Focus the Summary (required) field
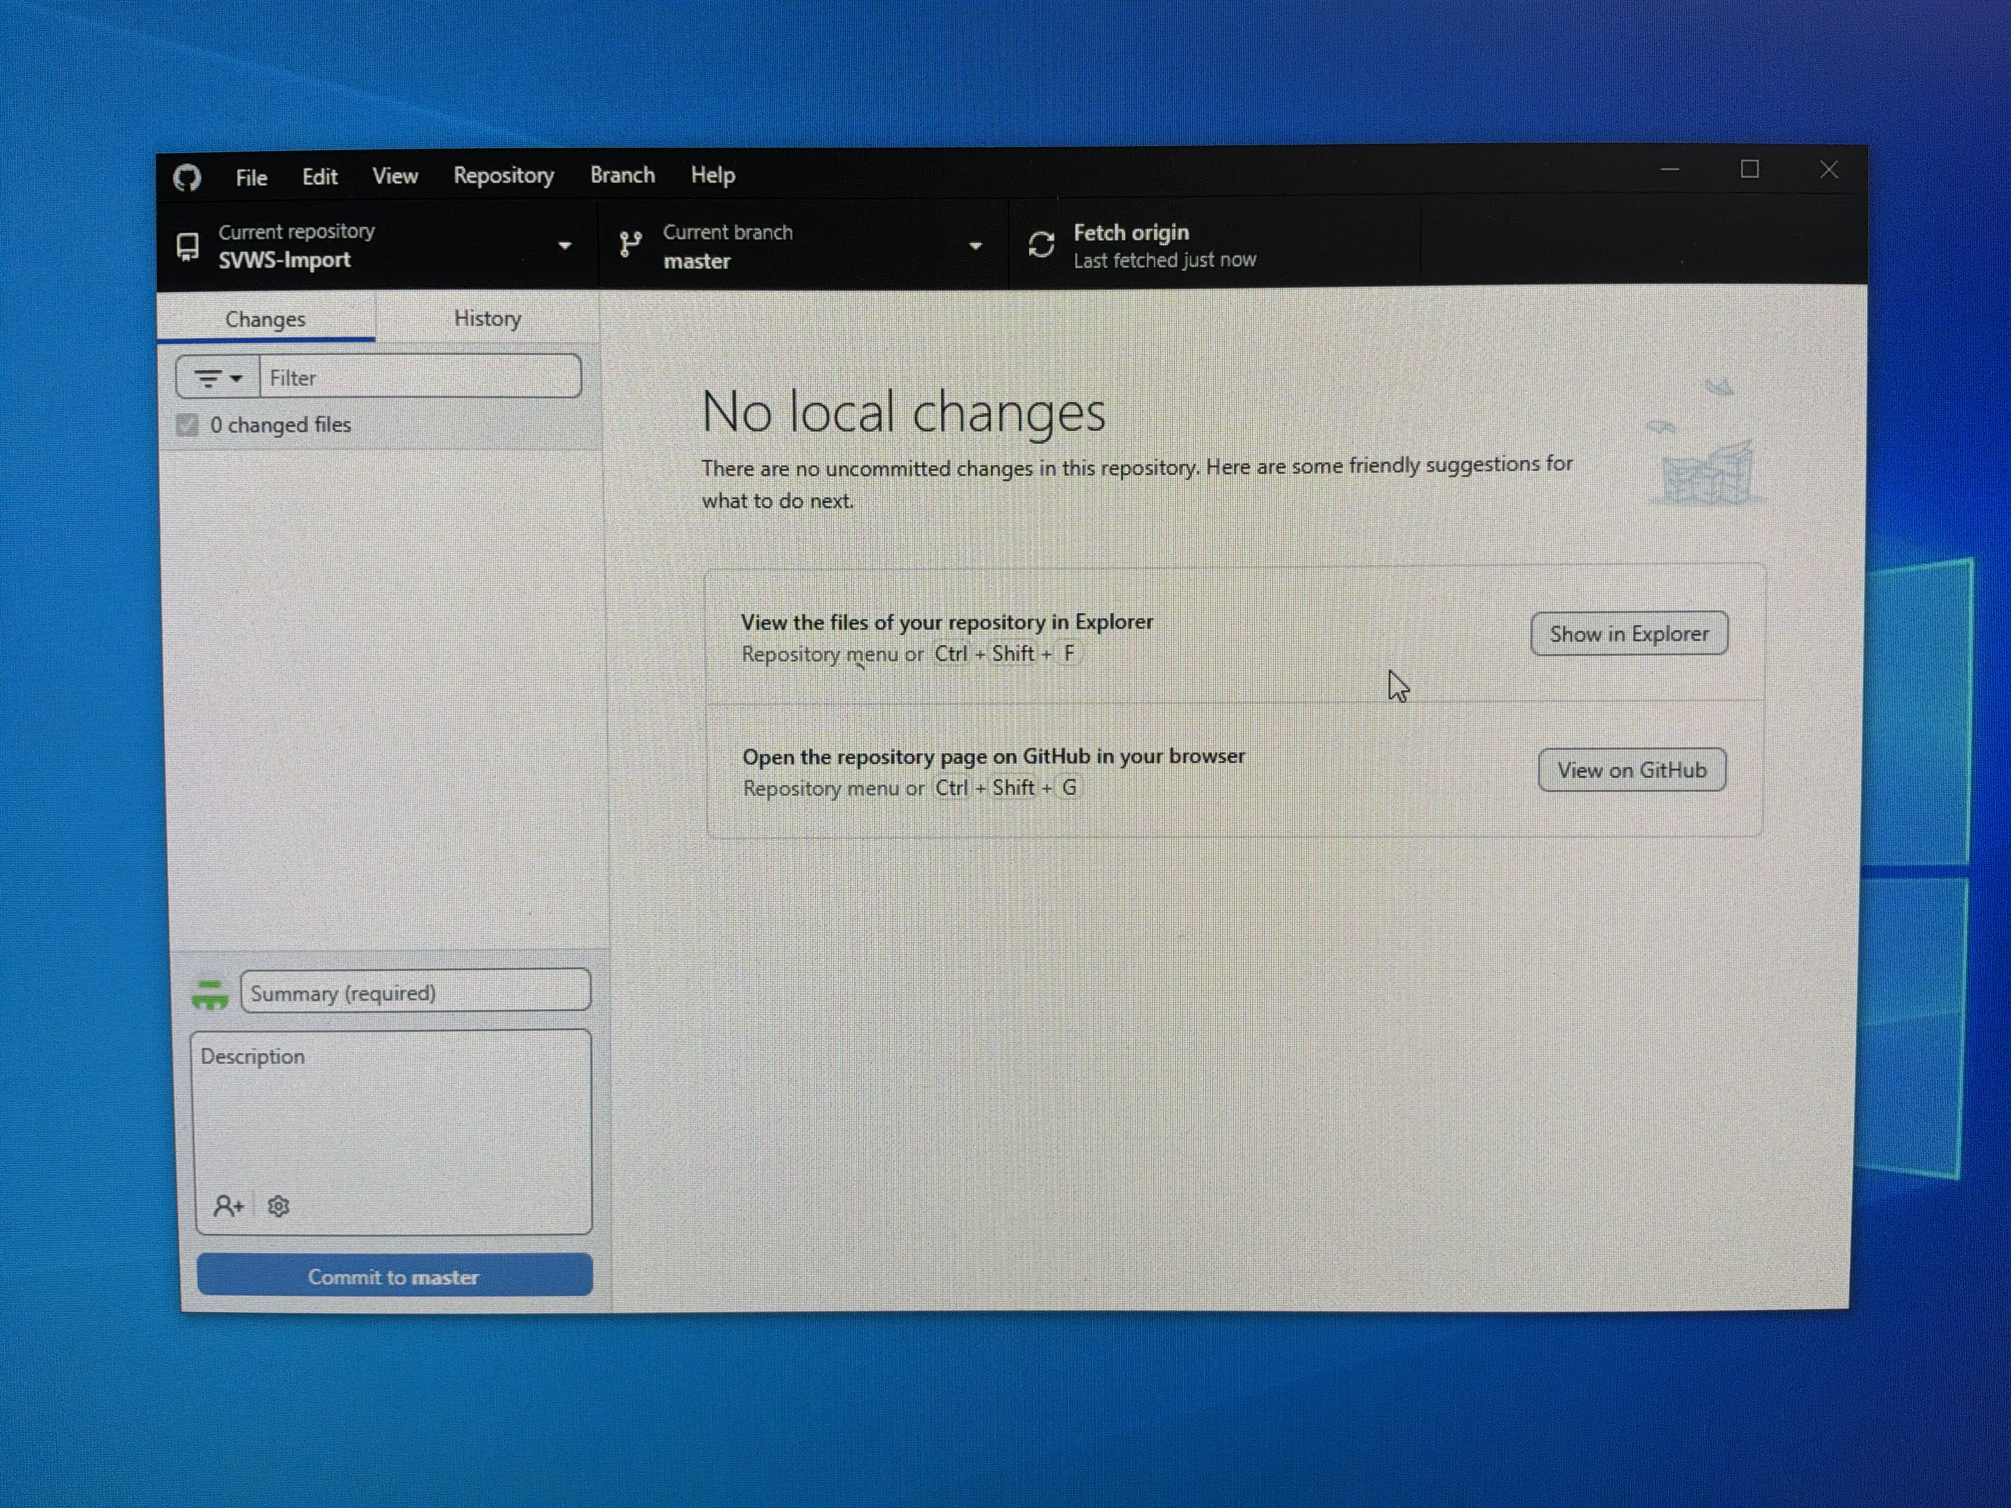This screenshot has width=2011, height=1508. coord(415,992)
